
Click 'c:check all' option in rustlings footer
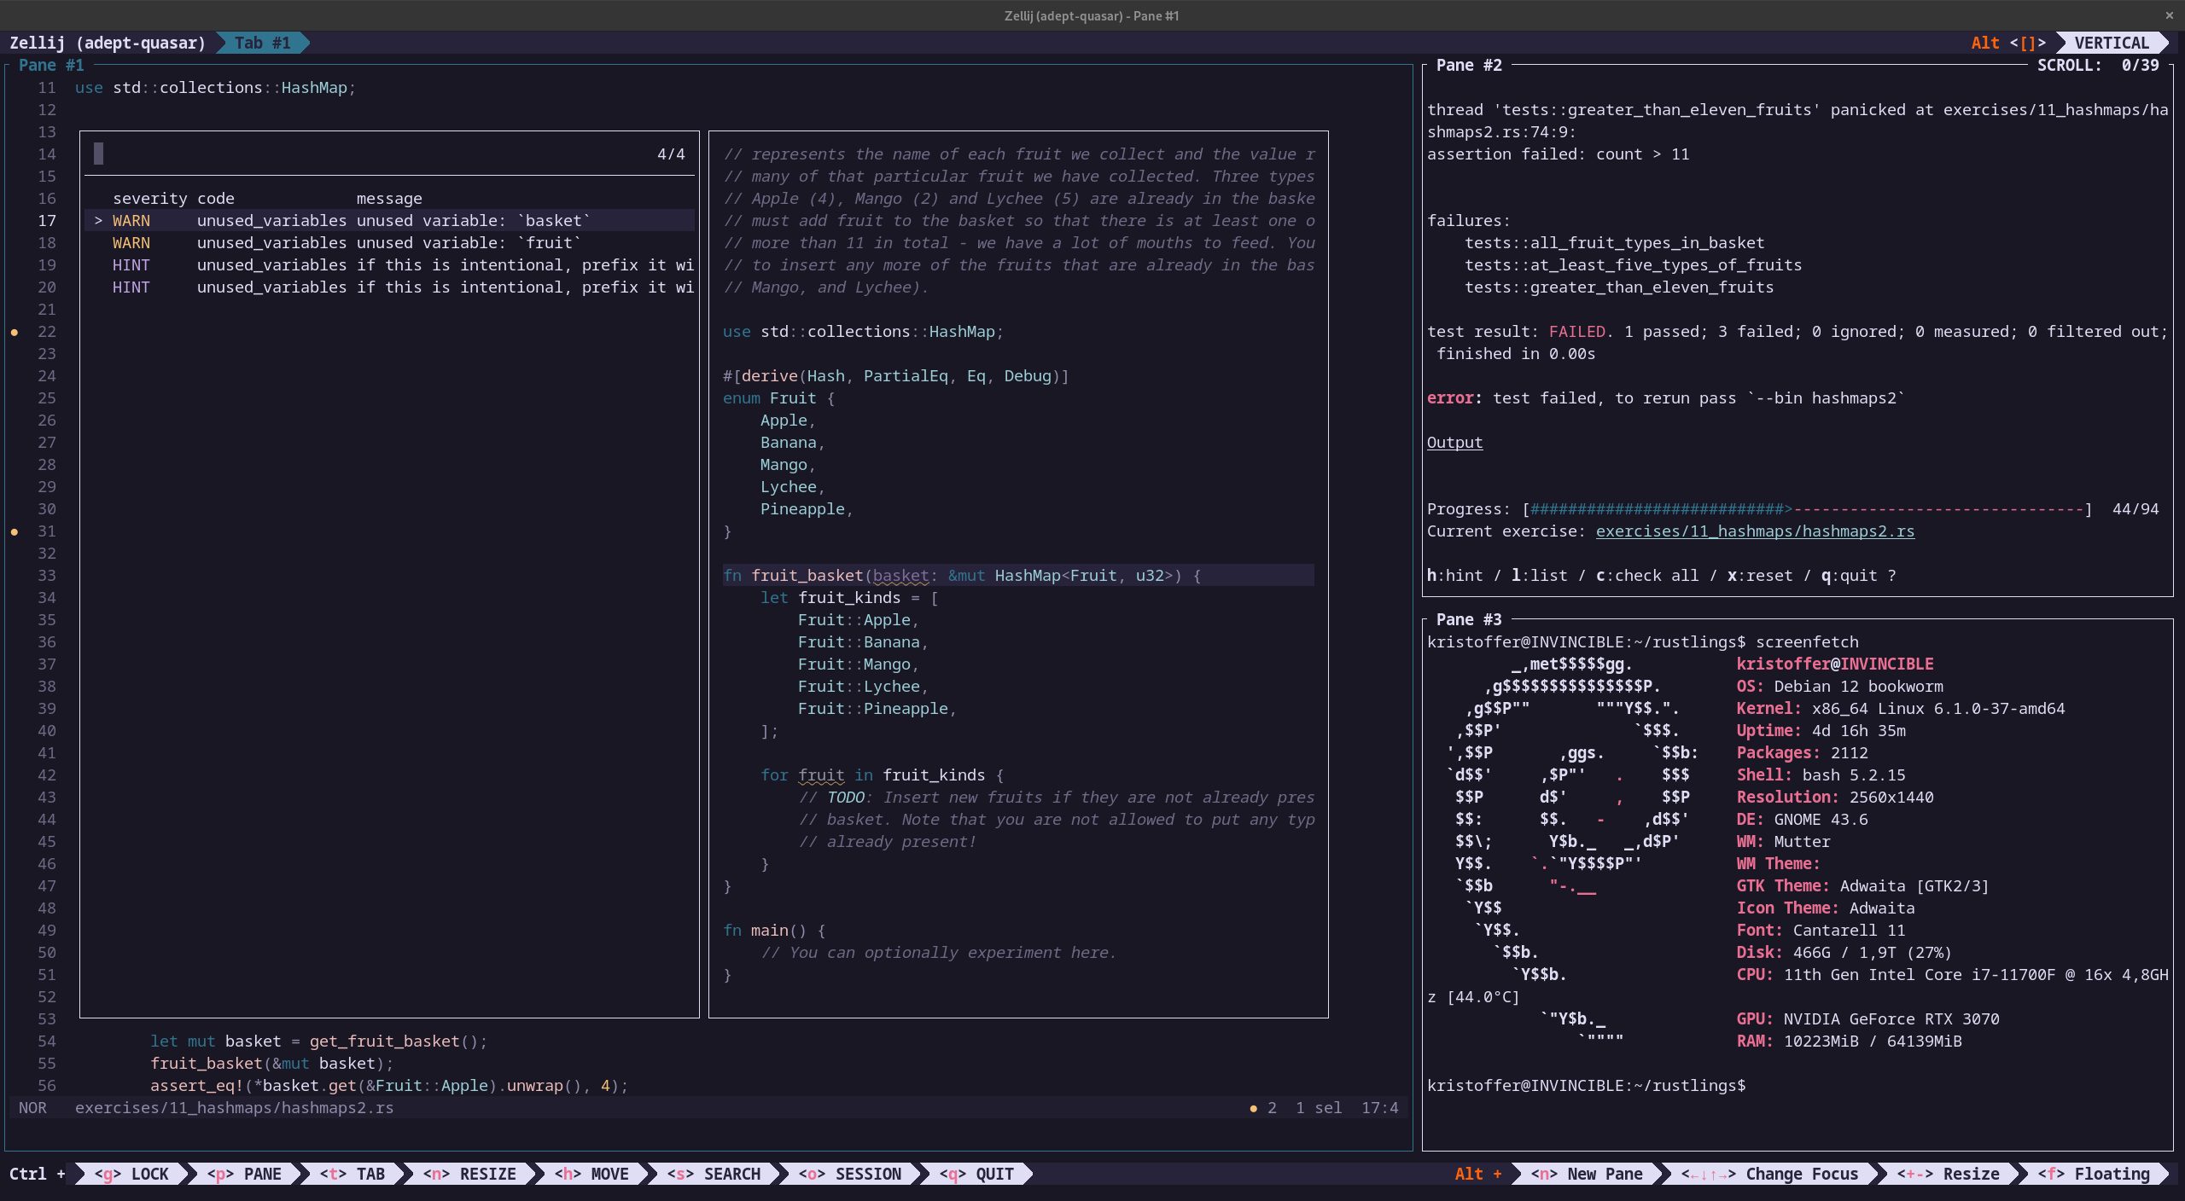point(1647,576)
